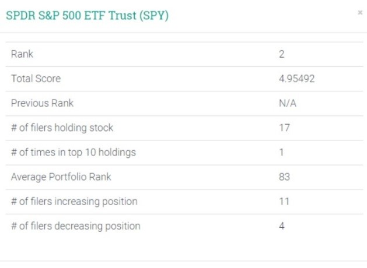Select the Average Portfolio Rank label
The height and width of the screenshot is (268, 367).
tap(61, 177)
